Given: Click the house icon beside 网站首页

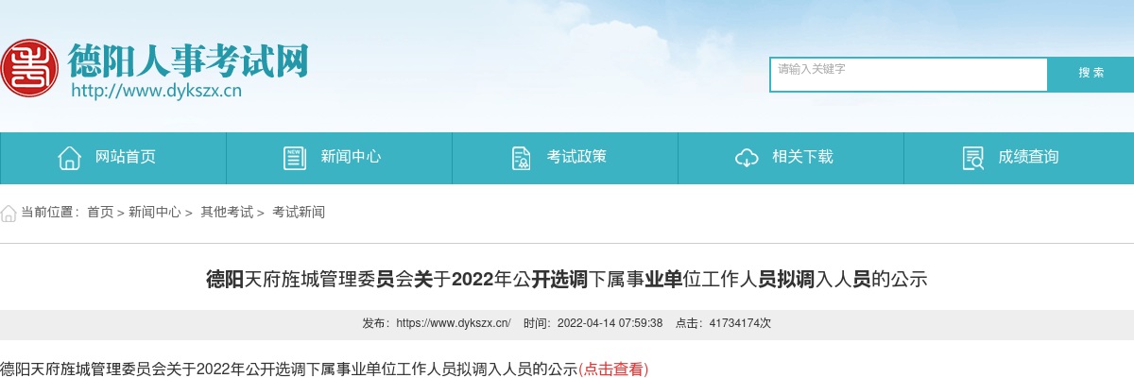Looking at the screenshot, I should 69,158.
